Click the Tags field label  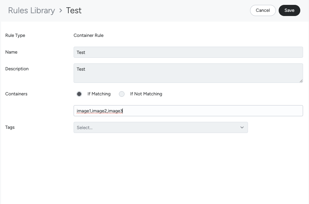click(x=10, y=127)
